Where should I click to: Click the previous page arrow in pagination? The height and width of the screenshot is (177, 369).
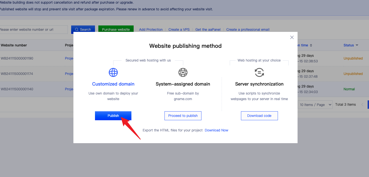click(362, 105)
